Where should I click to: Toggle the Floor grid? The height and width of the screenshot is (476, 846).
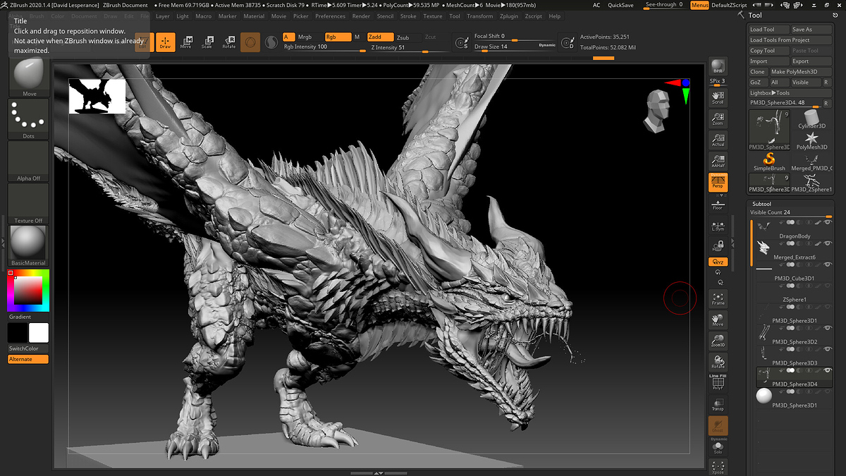(x=718, y=204)
